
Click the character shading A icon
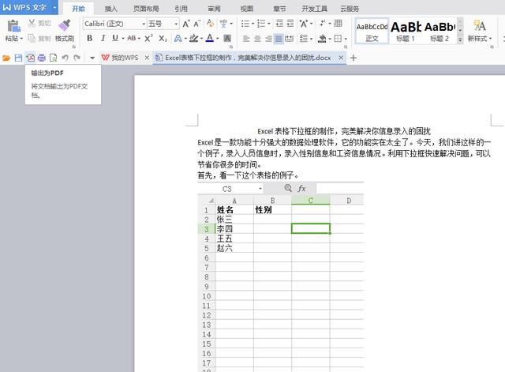tap(227, 39)
